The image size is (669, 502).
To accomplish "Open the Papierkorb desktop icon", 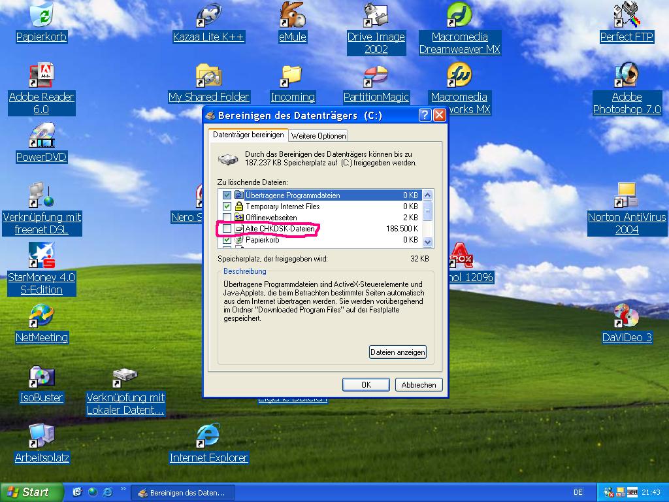I will pos(41,24).
